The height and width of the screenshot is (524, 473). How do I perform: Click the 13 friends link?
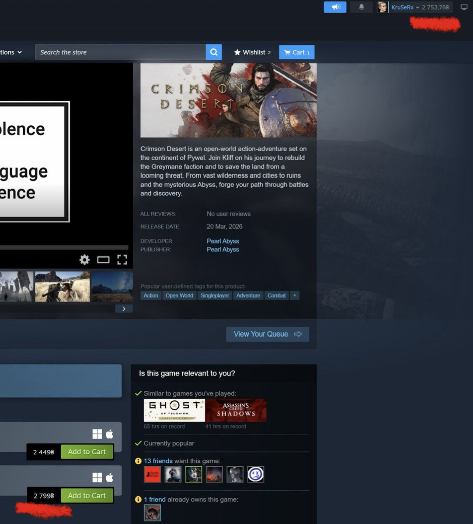pyautogui.click(x=158, y=461)
